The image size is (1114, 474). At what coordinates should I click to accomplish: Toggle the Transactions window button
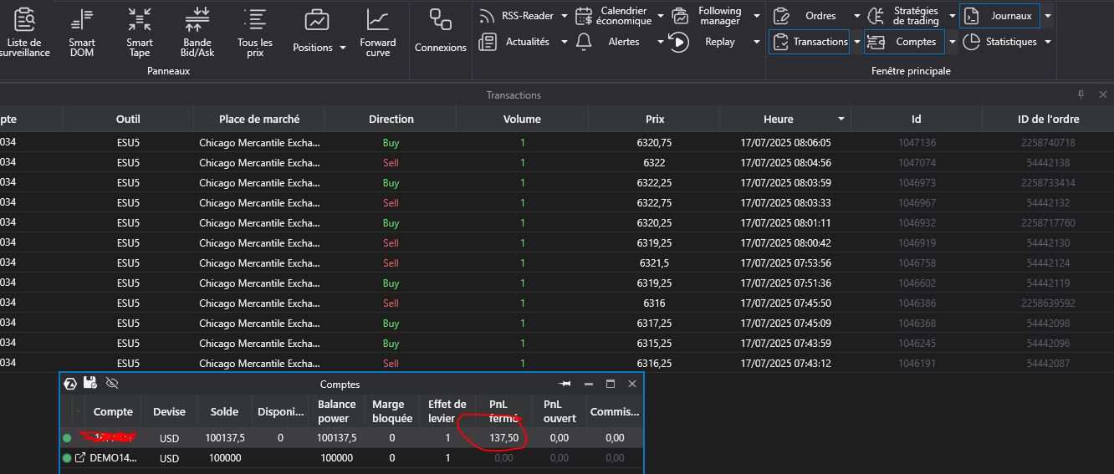809,42
